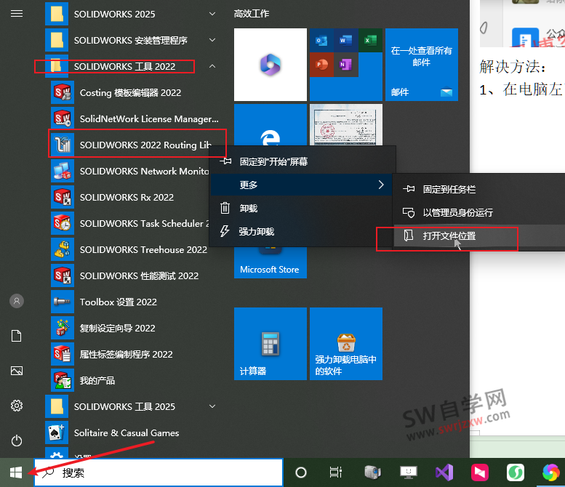
Task: Expand SOLIDWORKS 安装管理程序 folder chevron
Action: coord(212,40)
